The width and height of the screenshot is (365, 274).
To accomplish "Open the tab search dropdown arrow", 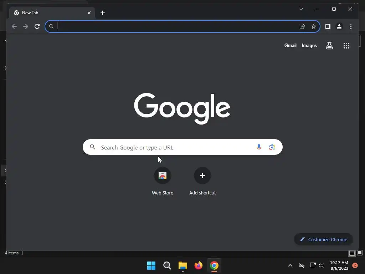I will (x=301, y=9).
